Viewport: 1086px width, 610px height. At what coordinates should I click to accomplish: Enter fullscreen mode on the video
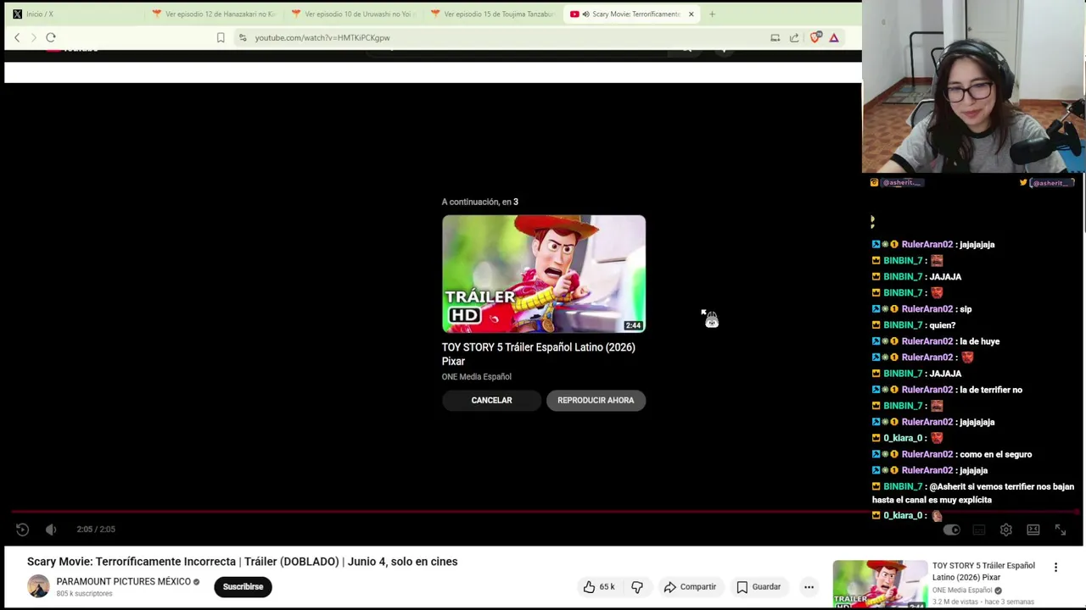(x=1061, y=530)
